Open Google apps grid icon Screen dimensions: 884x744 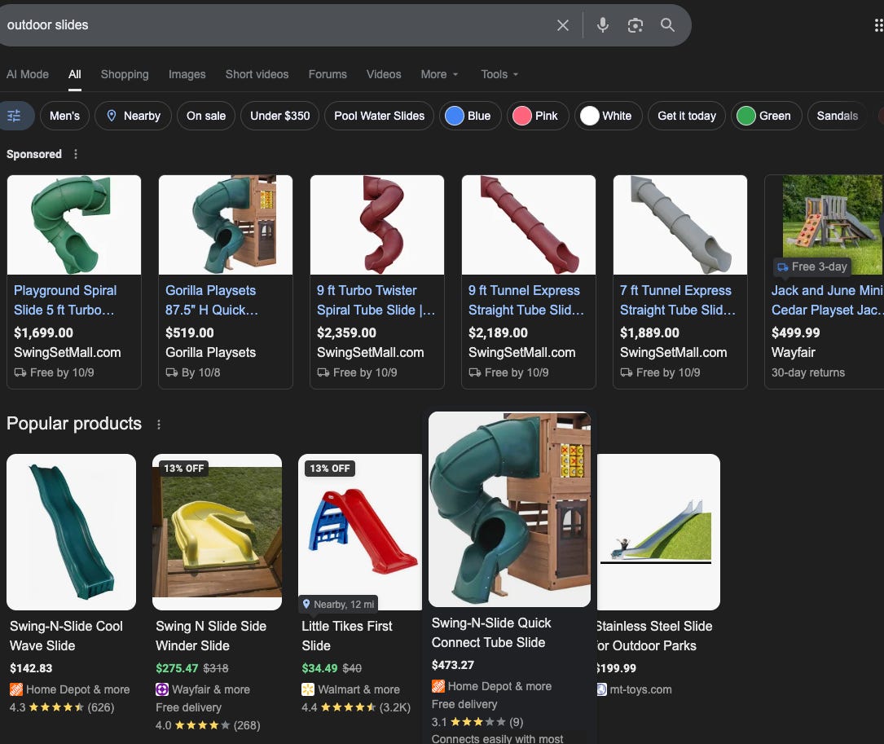click(878, 25)
